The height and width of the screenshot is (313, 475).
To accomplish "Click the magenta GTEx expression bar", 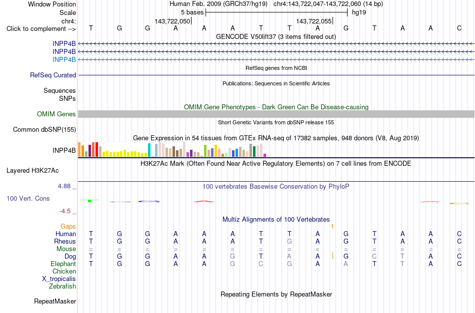I will click(265, 155).
